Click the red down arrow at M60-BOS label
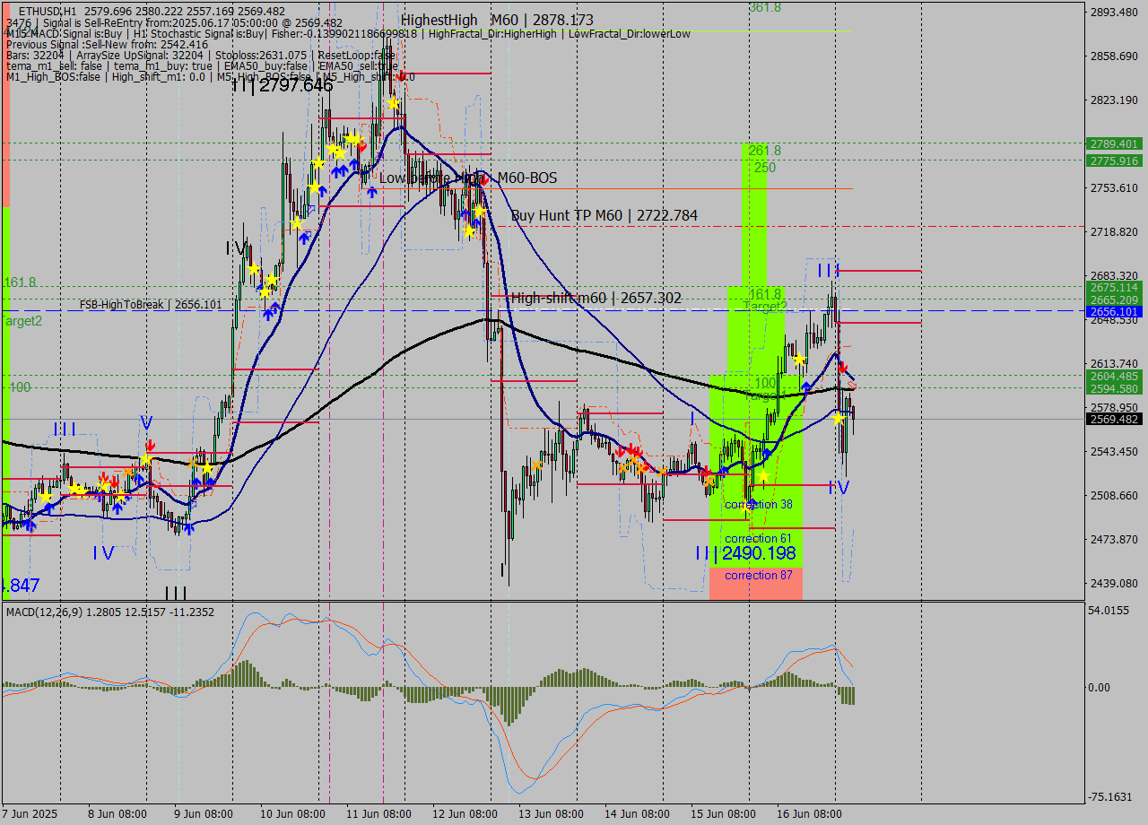 tap(484, 180)
